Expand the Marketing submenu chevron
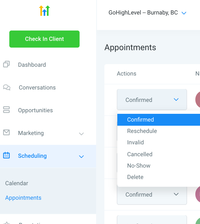 pyautogui.click(x=81, y=134)
